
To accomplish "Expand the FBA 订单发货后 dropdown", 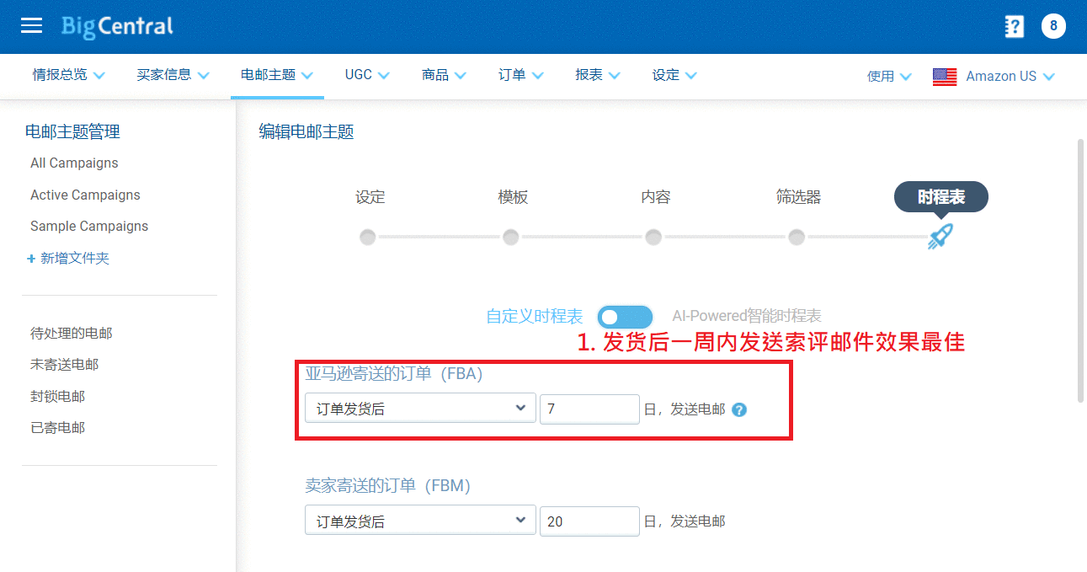I will point(420,409).
